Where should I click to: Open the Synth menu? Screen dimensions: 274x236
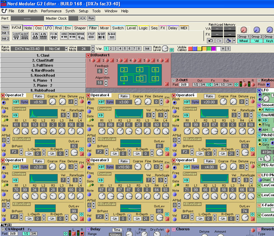(70, 11)
